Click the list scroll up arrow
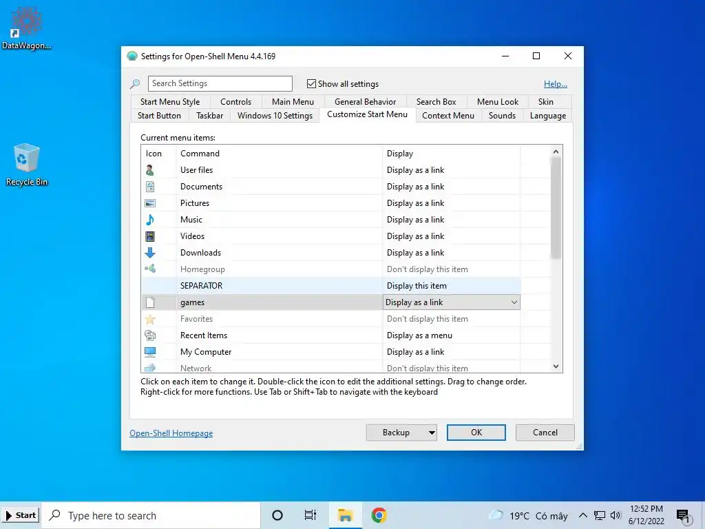705x529 pixels. [556, 152]
